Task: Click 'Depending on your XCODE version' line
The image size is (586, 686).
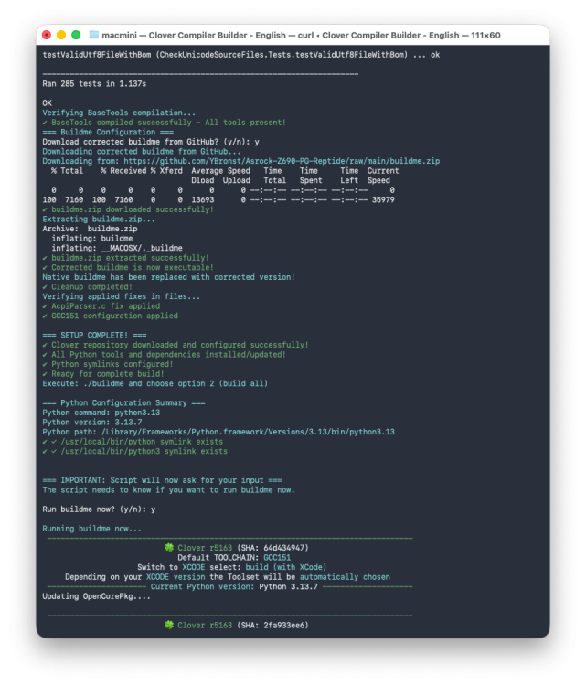Action: [x=228, y=576]
